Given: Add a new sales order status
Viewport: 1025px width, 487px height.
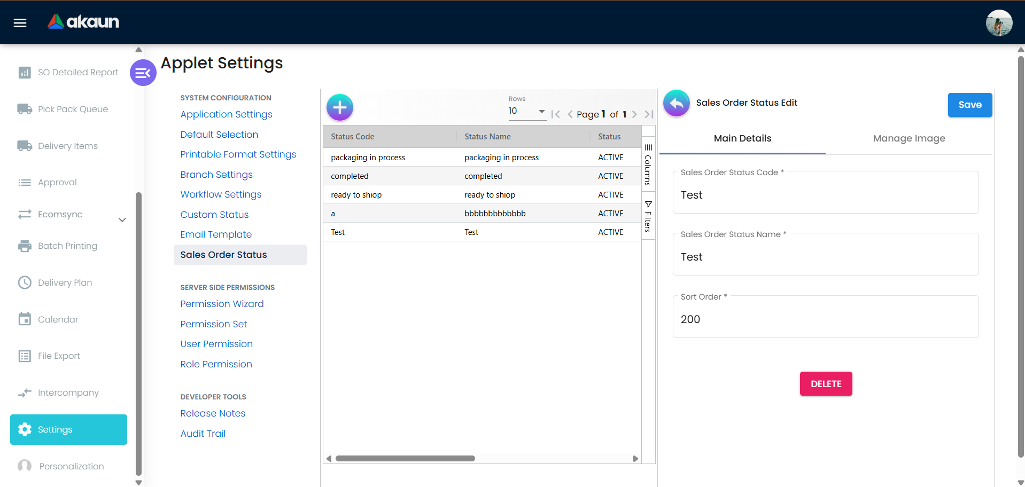Looking at the screenshot, I should point(339,107).
